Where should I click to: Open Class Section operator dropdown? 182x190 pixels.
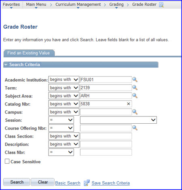64,136
